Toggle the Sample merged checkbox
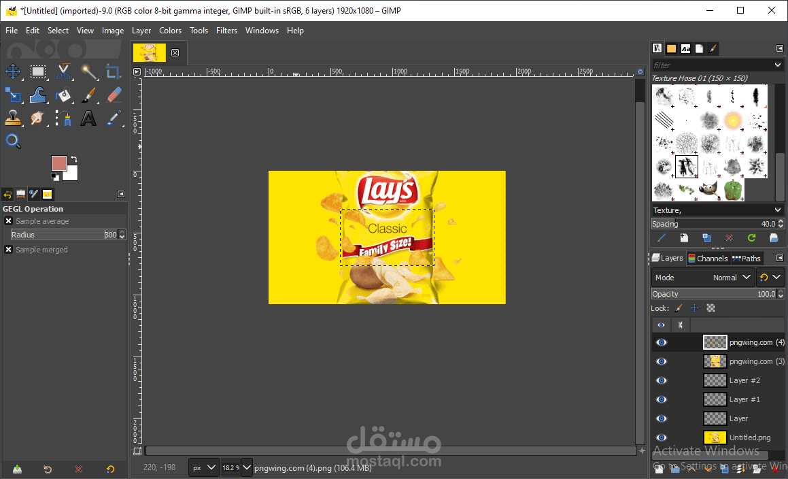The width and height of the screenshot is (788, 479). (9, 250)
